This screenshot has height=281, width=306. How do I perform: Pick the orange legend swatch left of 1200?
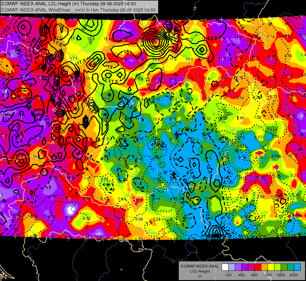pyautogui.click(x=264, y=267)
